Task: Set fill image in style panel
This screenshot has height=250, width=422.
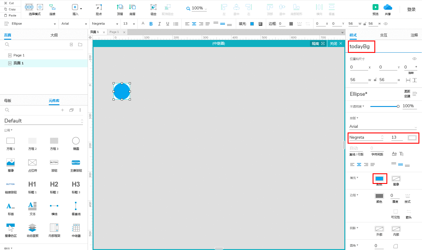Action: (x=396, y=179)
